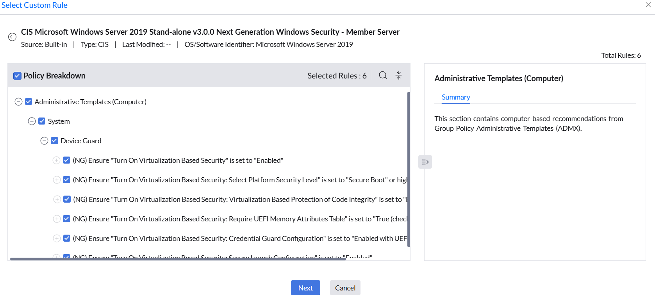Viewport: 655px width, 301px height.
Task: Click the 'Policy Breakdown' header label
Action: (x=54, y=76)
